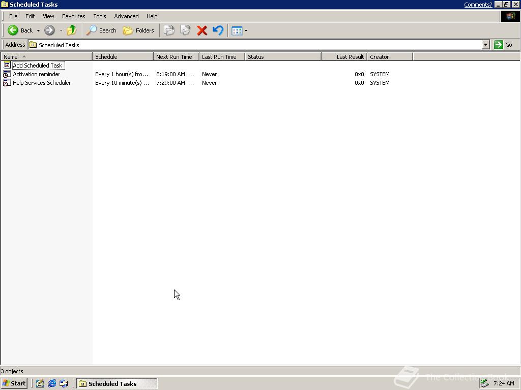
Task: Sort by the Status column header
Action: coord(283,57)
